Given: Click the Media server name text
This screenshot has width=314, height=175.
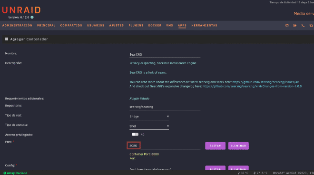Looking at the screenshot, I should pyautogui.click(x=304, y=14).
